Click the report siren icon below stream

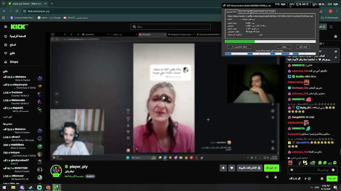click(276, 177)
